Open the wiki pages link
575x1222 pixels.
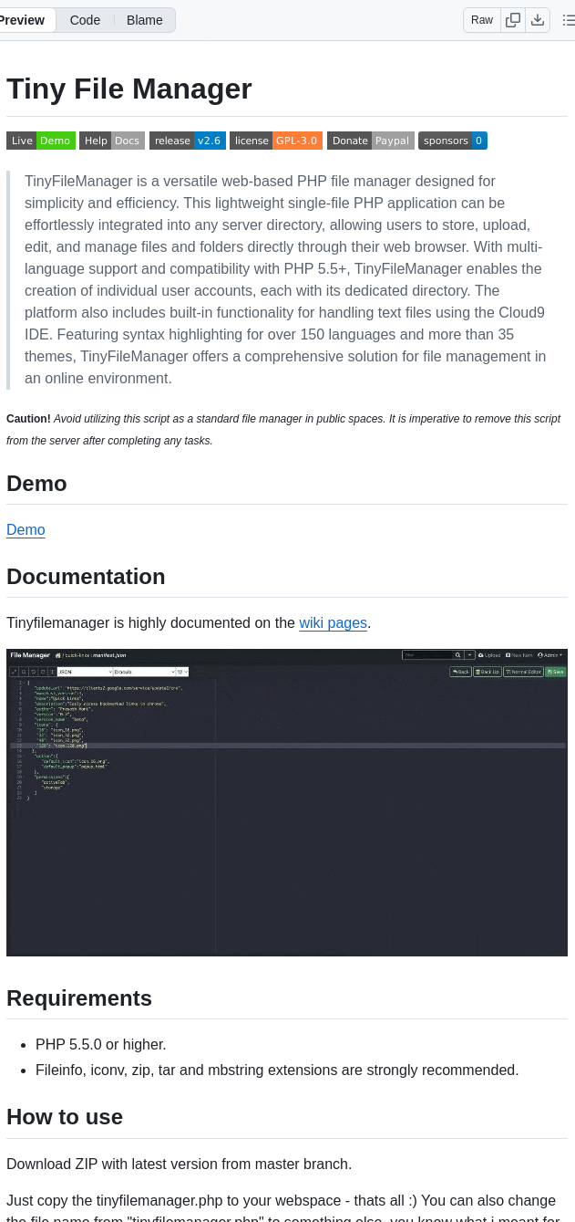[333, 623]
